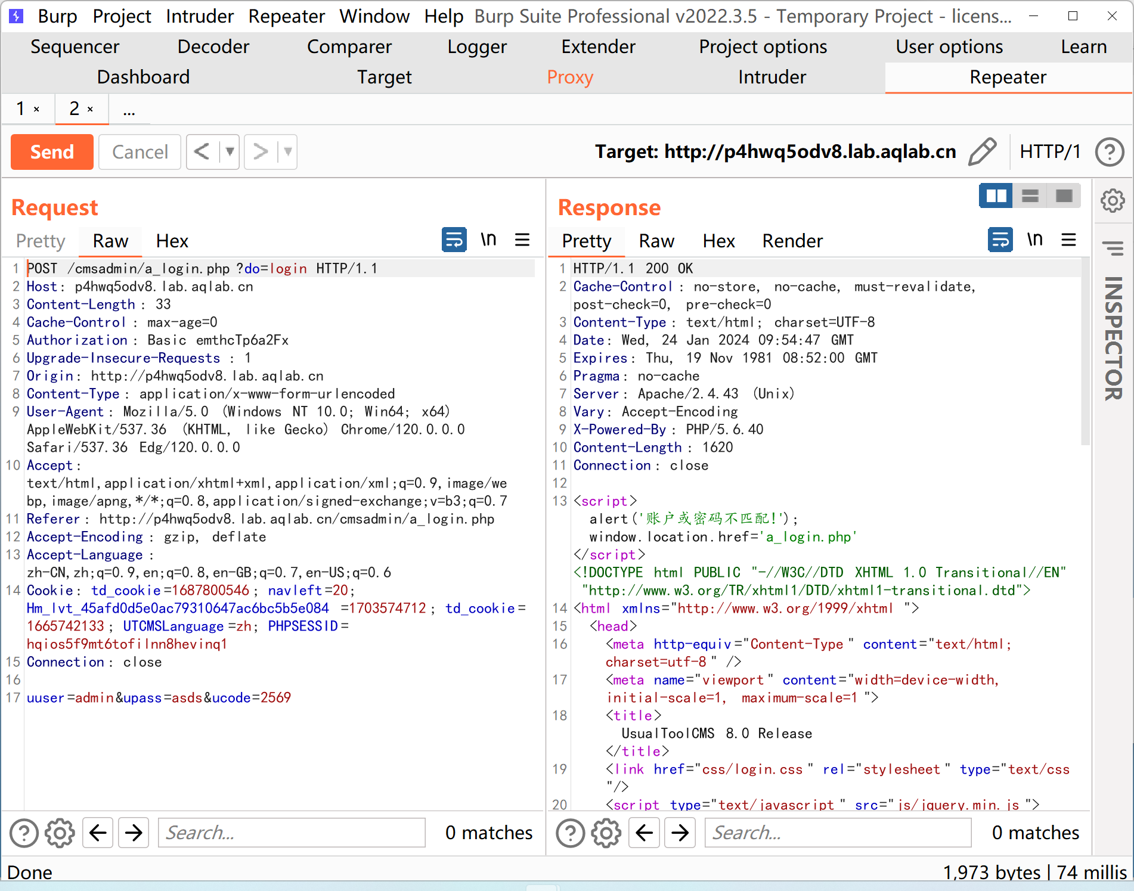Open the Project menu

click(122, 16)
